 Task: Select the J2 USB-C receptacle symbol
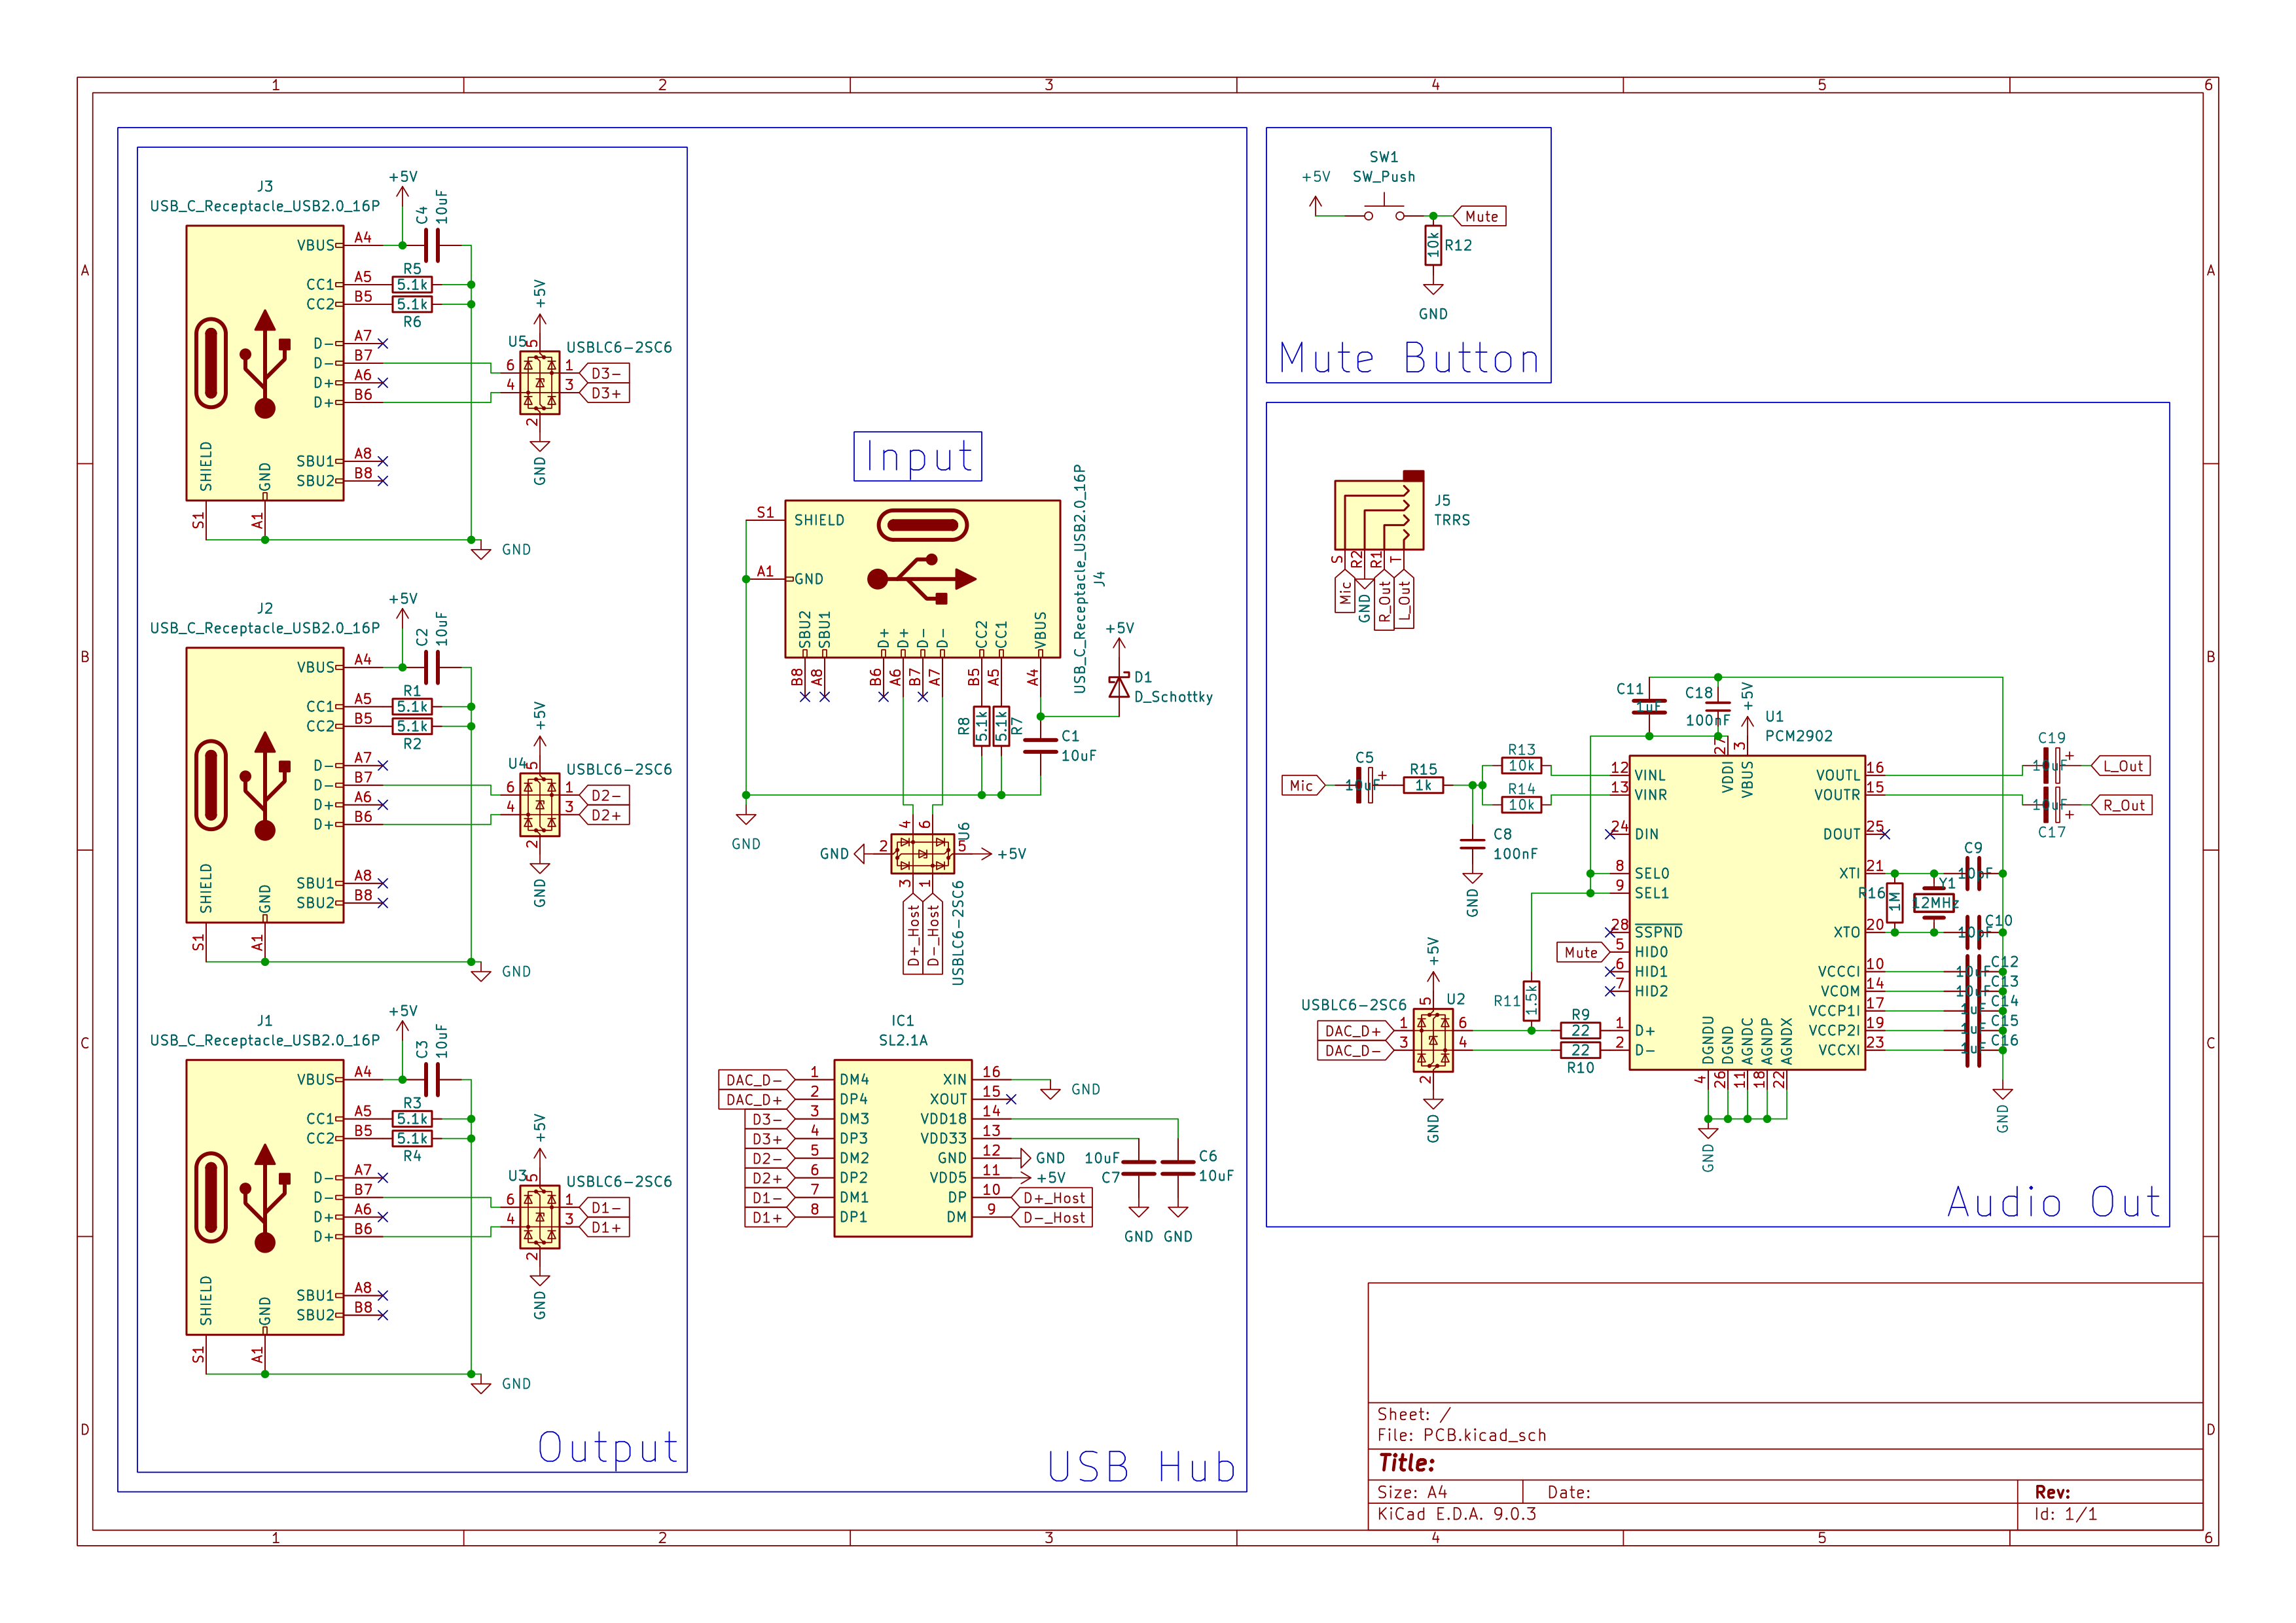pos(265,785)
